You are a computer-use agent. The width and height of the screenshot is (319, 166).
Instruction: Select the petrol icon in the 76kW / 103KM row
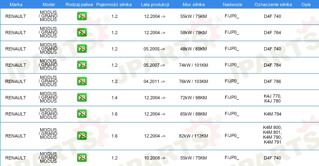82,81
